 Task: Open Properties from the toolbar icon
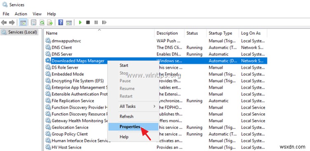click(x=34, y=23)
